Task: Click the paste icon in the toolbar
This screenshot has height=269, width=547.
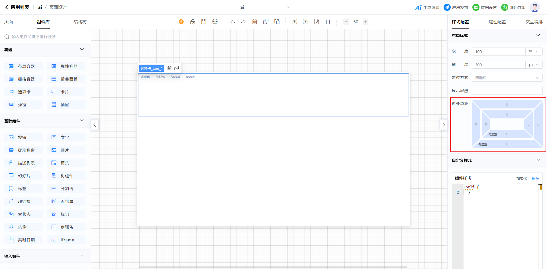Action: point(277,22)
